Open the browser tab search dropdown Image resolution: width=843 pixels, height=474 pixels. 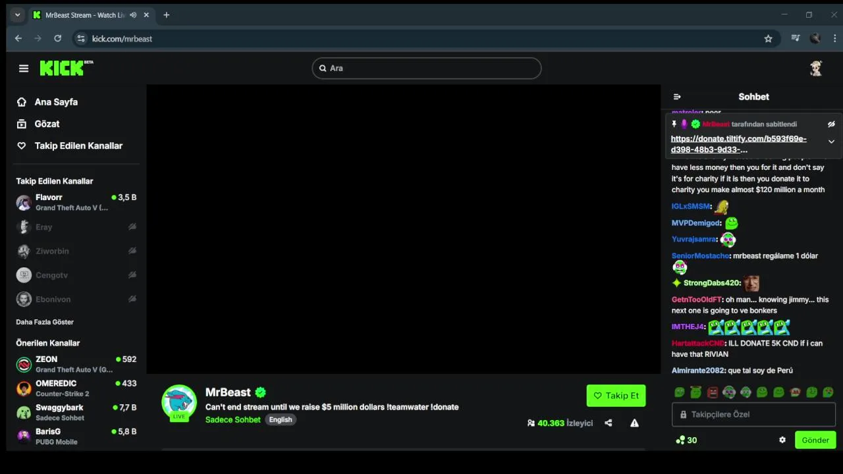(x=18, y=15)
